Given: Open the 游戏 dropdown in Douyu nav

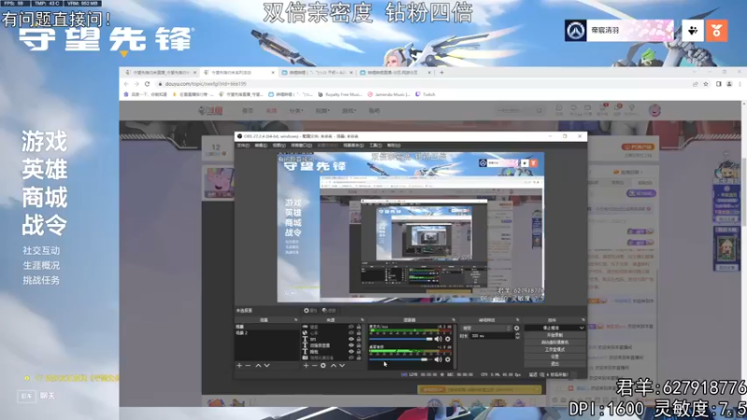Looking at the screenshot, I should [348, 110].
